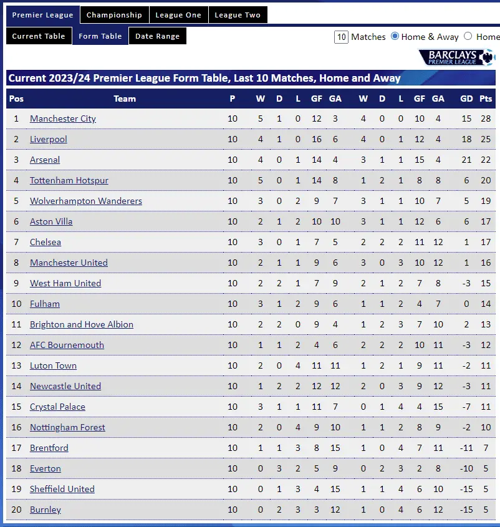
Task: Open the Manchester City team link
Action: point(63,118)
